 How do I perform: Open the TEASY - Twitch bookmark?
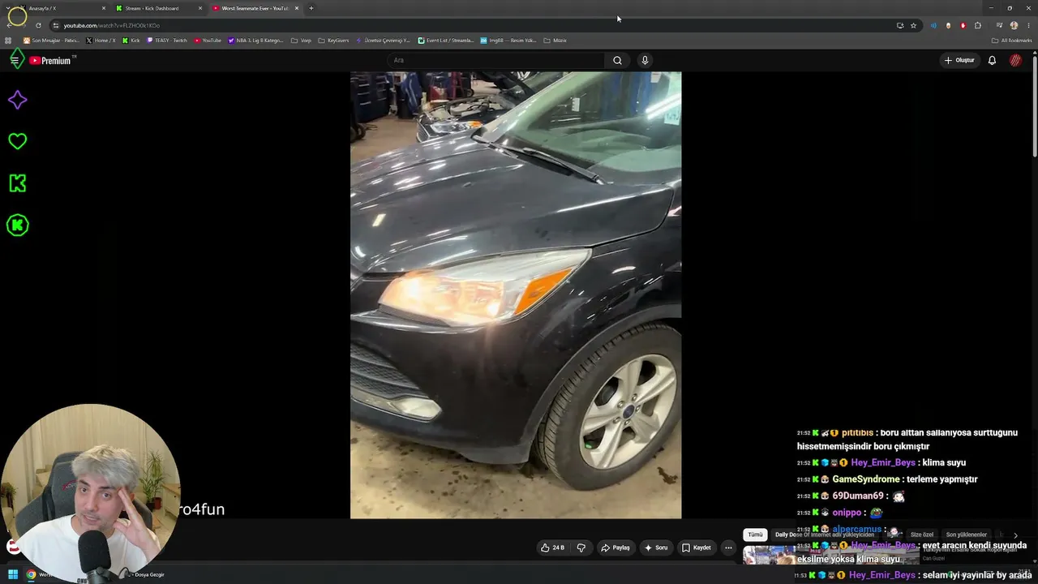pyautogui.click(x=167, y=40)
